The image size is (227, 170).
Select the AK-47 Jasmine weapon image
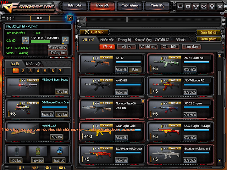pyautogui.click(x=165, y=64)
